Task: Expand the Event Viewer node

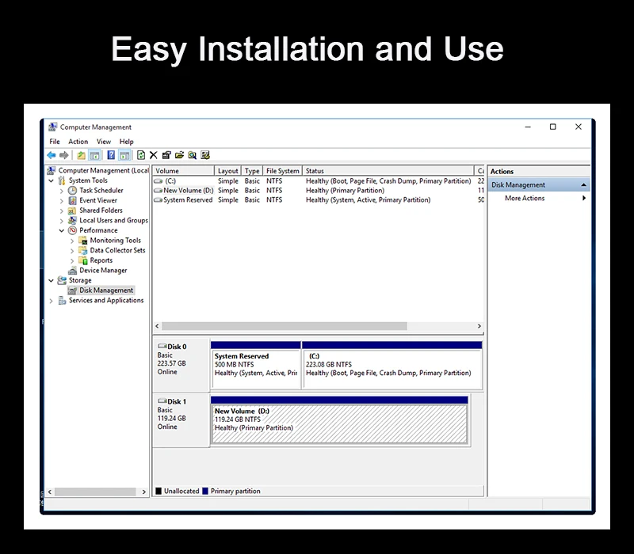Action: (x=62, y=201)
